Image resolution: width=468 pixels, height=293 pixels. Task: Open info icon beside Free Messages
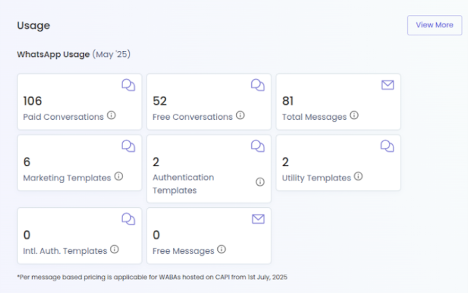[x=221, y=249]
